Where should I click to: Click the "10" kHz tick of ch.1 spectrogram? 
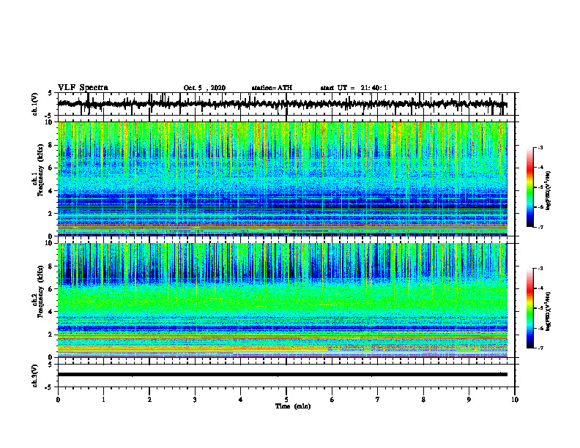[50, 122]
